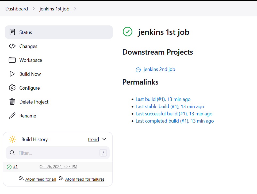Click the Build History heading text
The height and width of the screenshot is (194, 257).
34,139
